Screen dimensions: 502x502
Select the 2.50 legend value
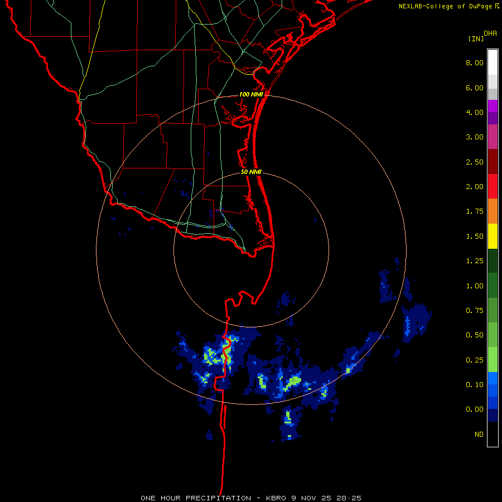click(x=475, y=162)
